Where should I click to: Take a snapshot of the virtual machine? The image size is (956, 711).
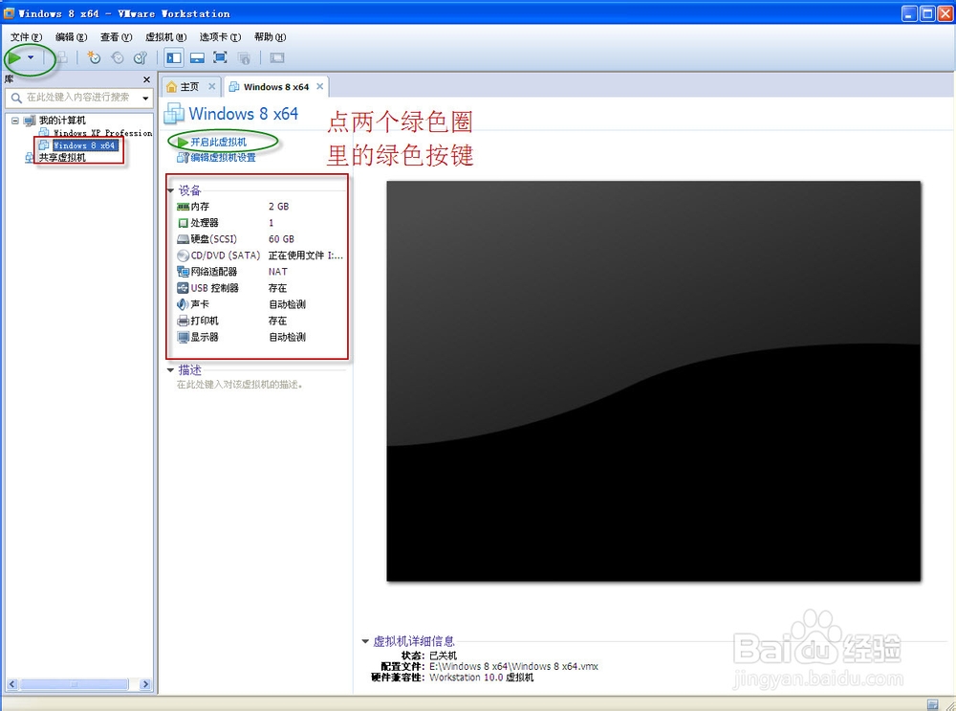click(94, 58)
